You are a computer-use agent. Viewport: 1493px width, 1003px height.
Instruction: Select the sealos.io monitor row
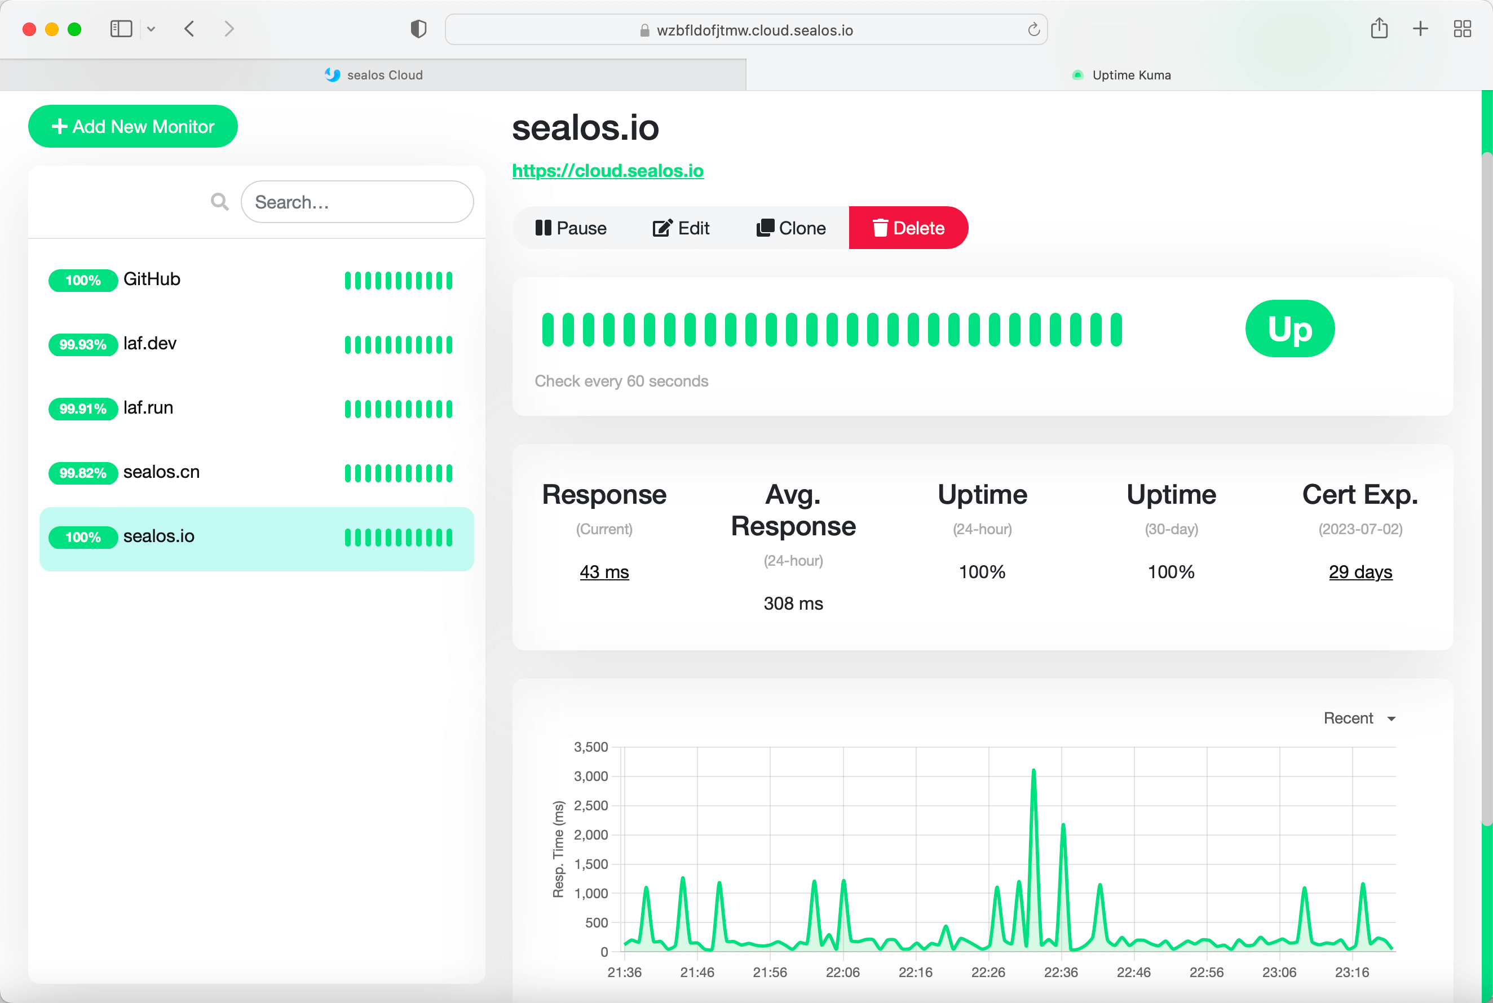pos(256,539)
